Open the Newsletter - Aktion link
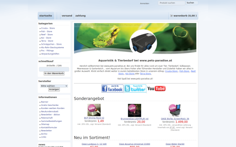The height and width of the screenshot is (147, 236). pyautogui.click(x=50, y=114)
